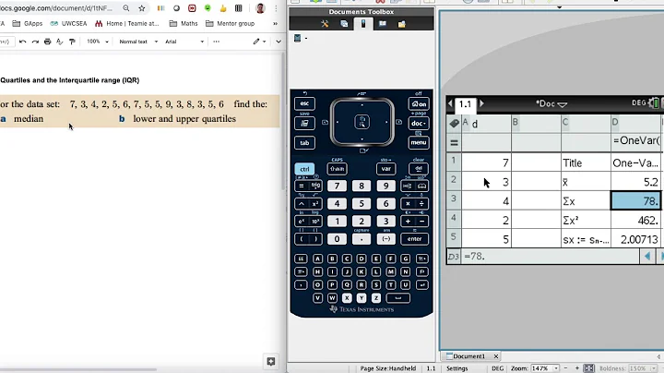Click the redo icon in Google Docs toolbar
Screen dimensions: 664x373
point(35,42)
